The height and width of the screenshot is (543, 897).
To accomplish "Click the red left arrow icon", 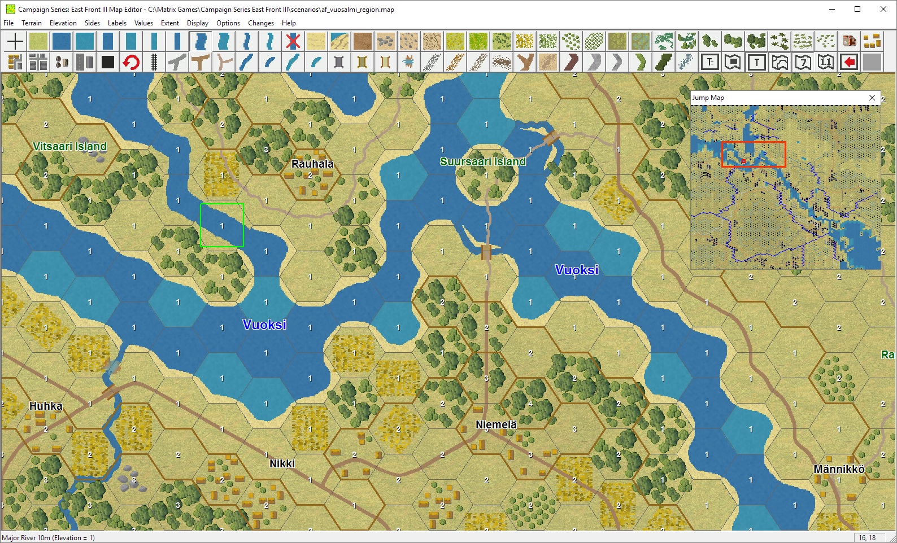I will pyautogui.click(x=848, y=62).
